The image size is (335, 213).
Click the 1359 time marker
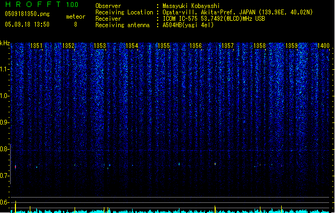coord(291,46)
